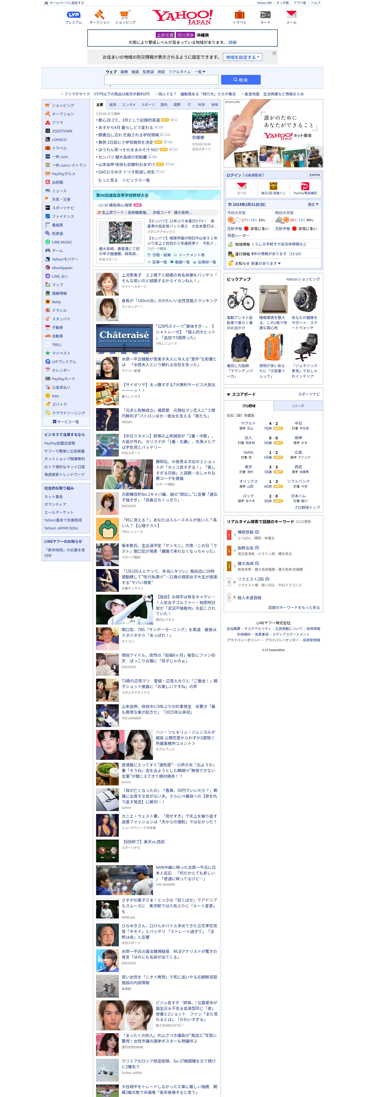Open 番組表 in the left service list
This screenshot has width=365, height=1097.
[57, 225]
